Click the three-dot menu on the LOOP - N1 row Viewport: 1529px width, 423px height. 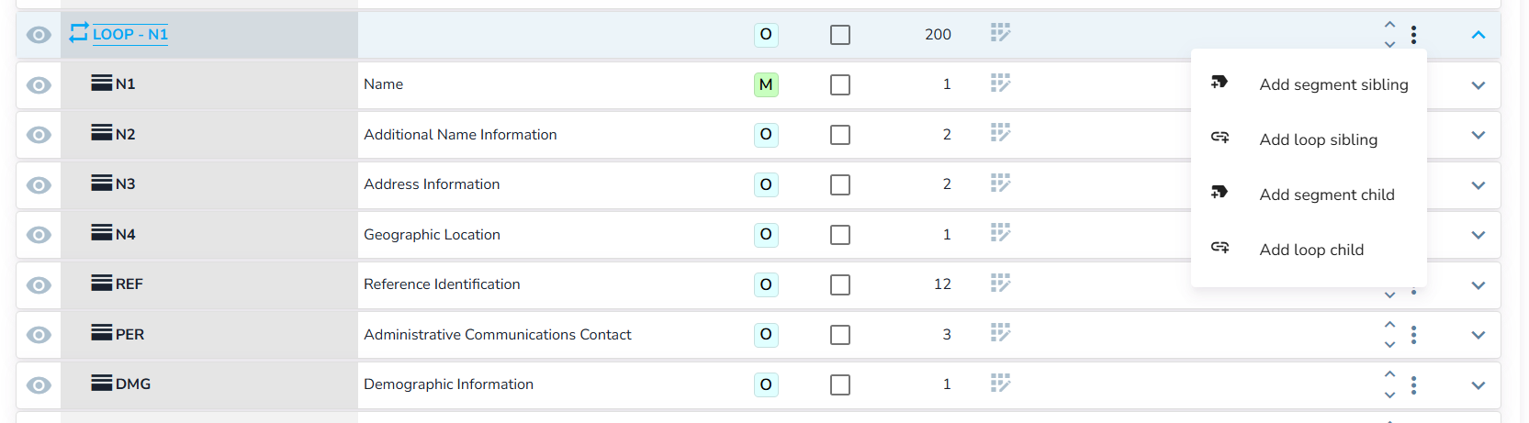1413,35
